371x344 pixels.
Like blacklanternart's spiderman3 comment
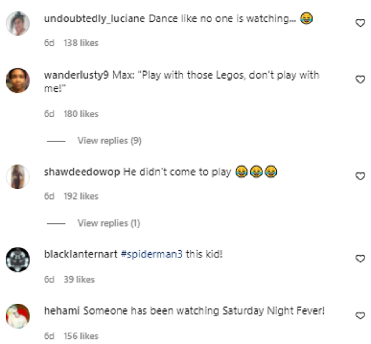360,259
